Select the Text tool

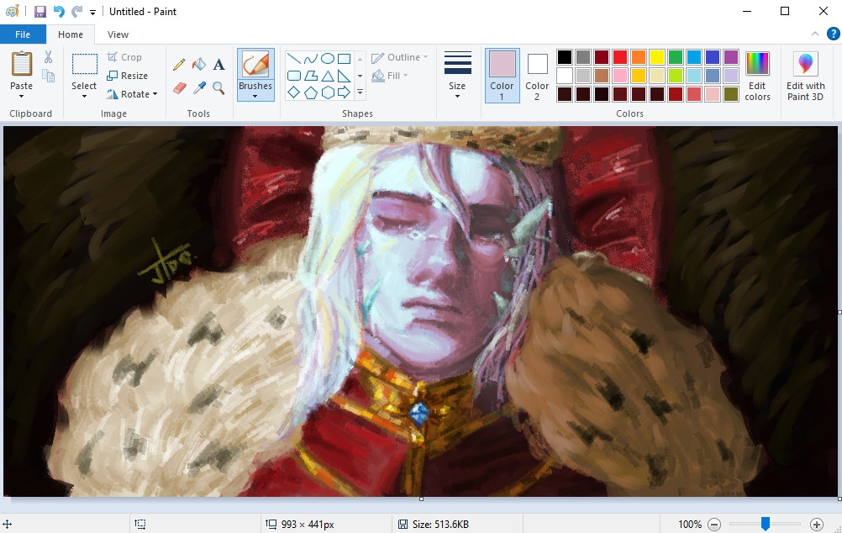(218, 65)
